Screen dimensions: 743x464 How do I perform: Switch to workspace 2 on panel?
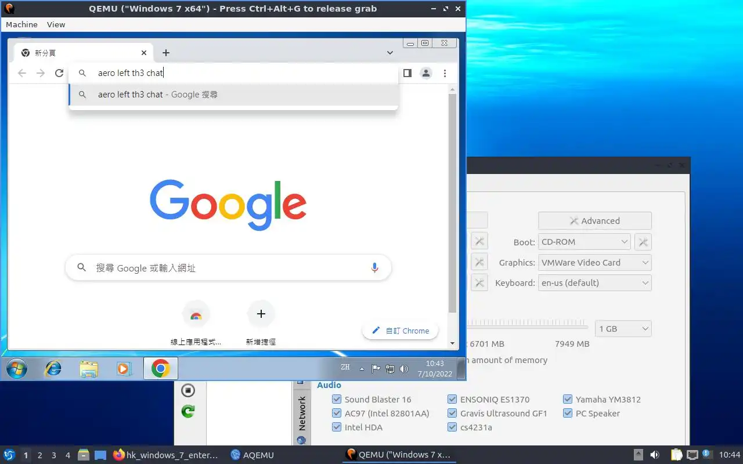pyautogui.click(x=39, y=455)
